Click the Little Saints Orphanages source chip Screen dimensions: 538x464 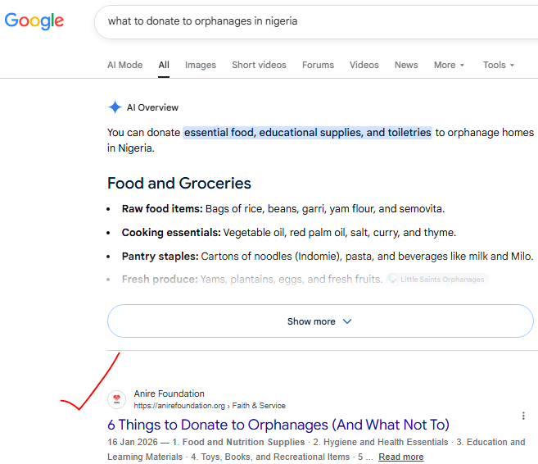437,280
